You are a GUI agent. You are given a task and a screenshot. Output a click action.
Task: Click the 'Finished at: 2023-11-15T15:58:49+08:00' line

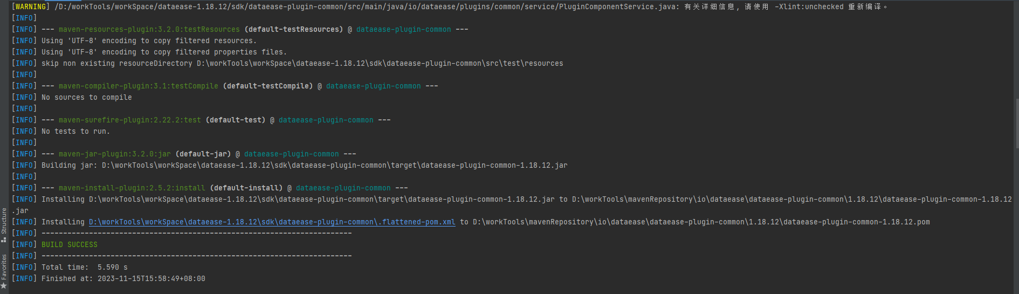[108, 278]
